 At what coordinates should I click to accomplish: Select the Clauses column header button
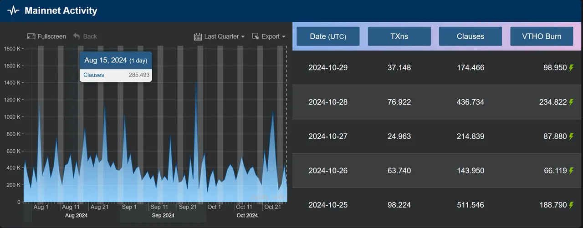pyautogui.click(x=470, y=36)
